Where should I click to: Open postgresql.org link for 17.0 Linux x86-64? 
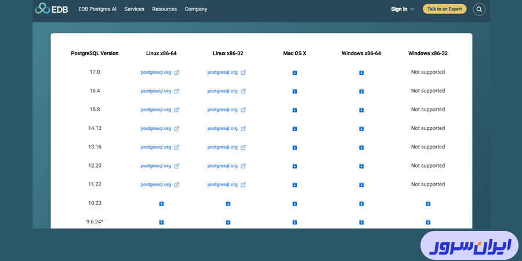coord(160,72)
